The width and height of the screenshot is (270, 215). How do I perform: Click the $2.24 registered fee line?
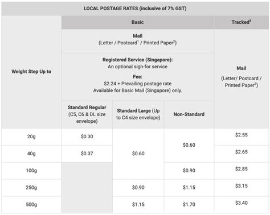click(137, 84)
